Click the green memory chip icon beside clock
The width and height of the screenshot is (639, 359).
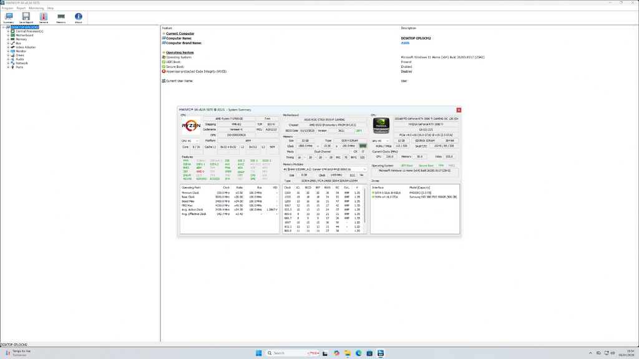[363, 146]
